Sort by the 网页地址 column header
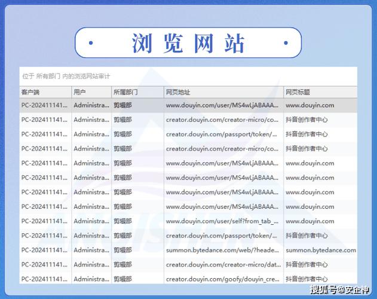Image resolution: width=377 pixels, height=299 pixels. pos(224,92)
